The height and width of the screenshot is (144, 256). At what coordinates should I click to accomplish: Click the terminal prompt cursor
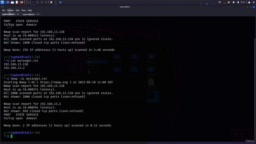point(12,136)
